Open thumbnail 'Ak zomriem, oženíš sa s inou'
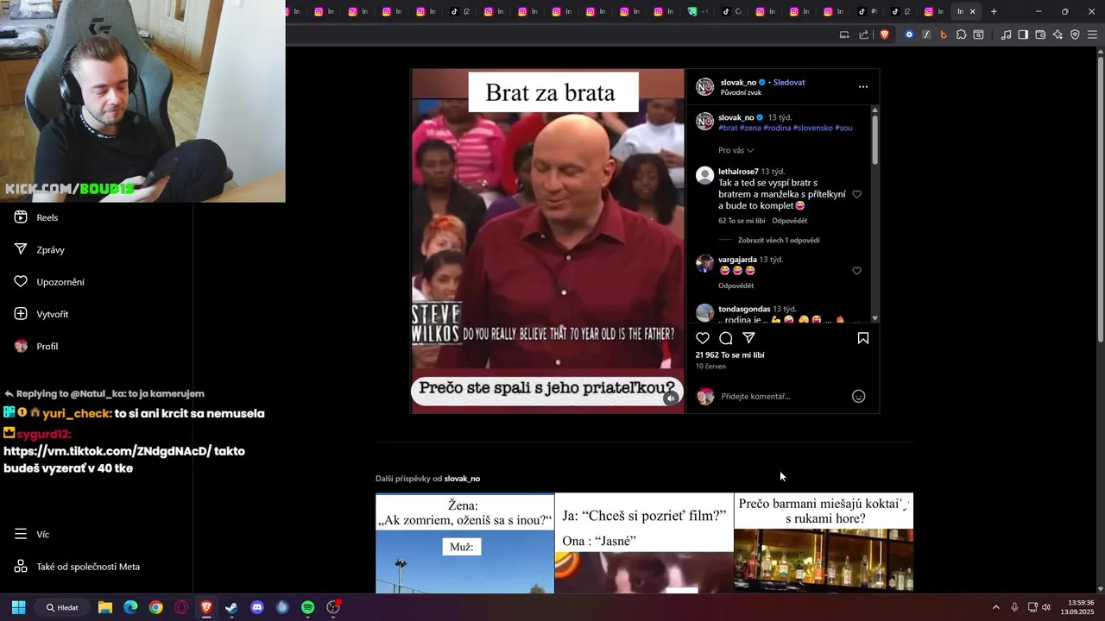The image size is (1105, 621). click(464, 543)
